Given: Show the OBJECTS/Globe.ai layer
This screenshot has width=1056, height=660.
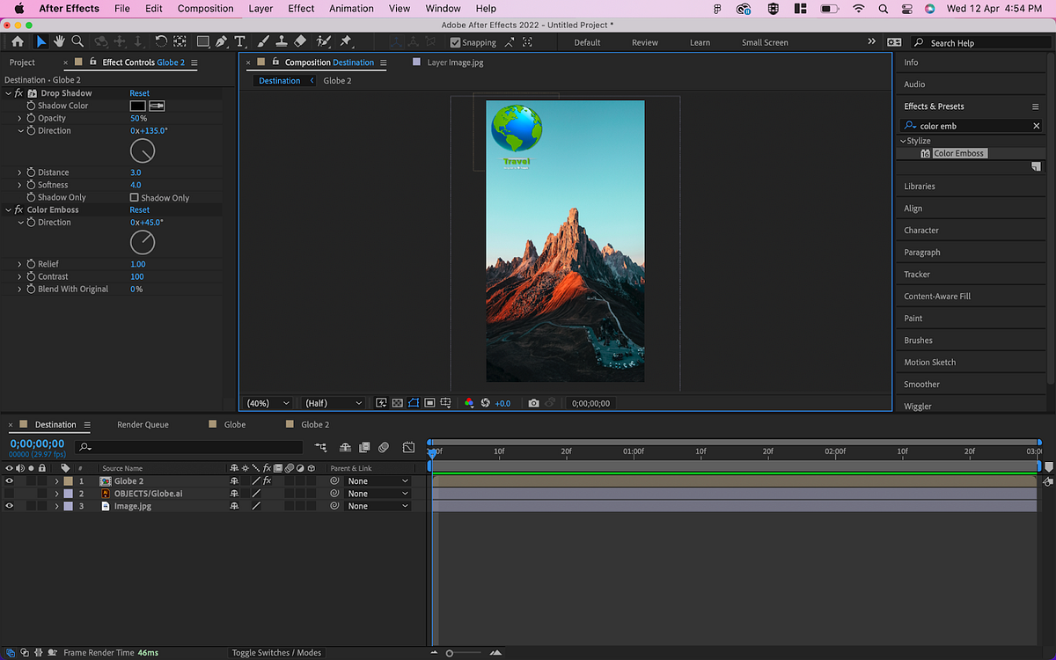Looking at the screenshot, I should point(9,494).
